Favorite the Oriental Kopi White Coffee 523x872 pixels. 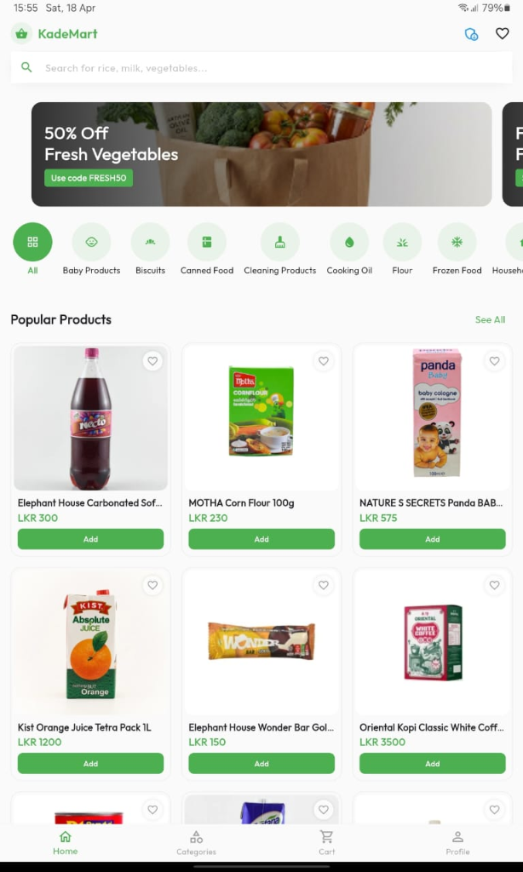point(494,585)
